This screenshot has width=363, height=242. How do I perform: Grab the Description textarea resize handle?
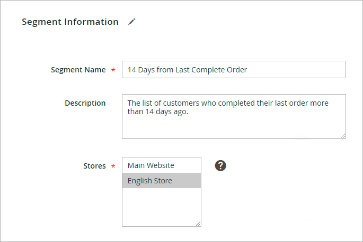(343, 136)
